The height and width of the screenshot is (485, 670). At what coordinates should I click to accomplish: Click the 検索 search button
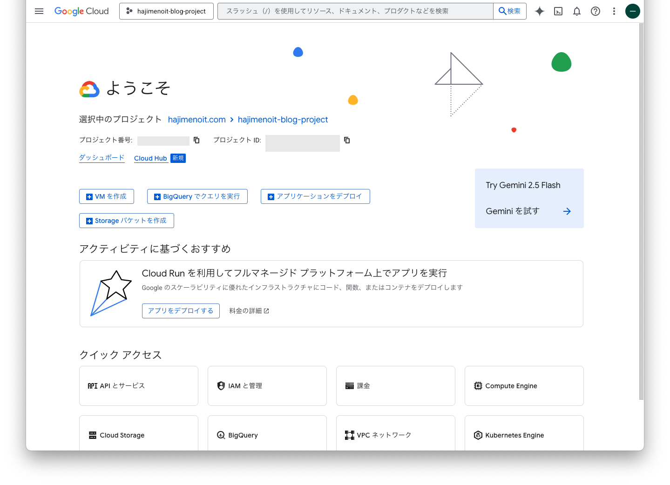510,11
